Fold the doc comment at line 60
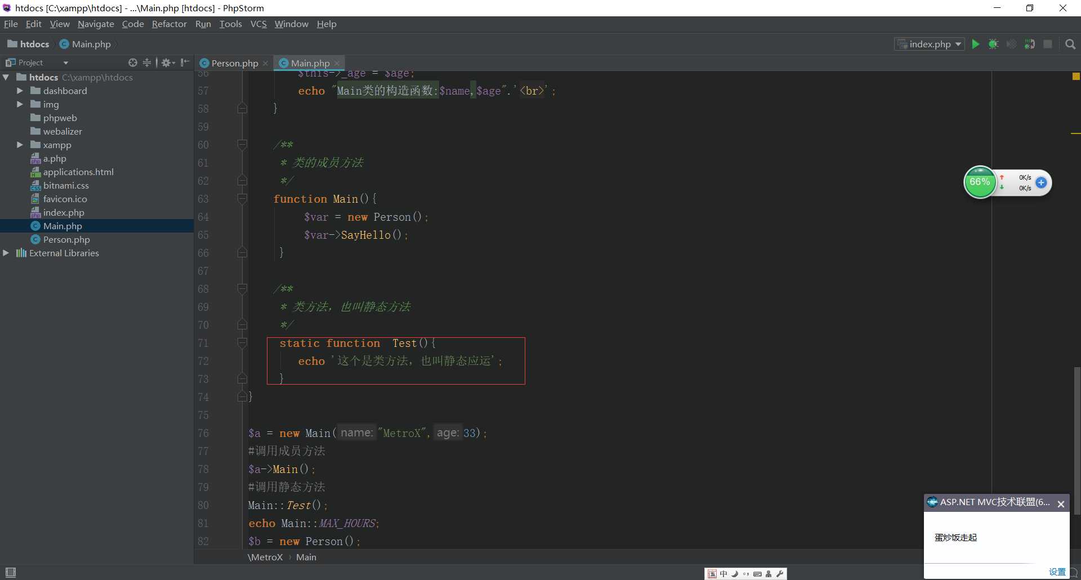 [242, 145]
